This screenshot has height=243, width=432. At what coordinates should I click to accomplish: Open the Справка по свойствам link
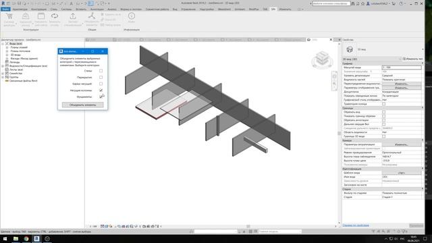(x=356, y=225)
